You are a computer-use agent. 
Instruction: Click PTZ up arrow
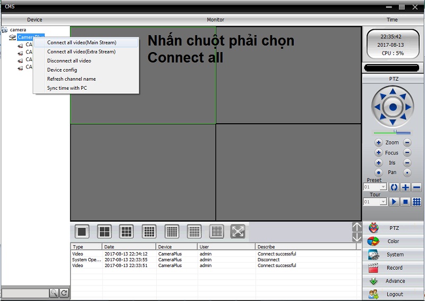(x=393, y=91)
